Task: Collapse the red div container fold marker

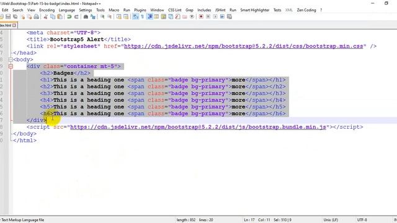Action: (x=11, y=66)
